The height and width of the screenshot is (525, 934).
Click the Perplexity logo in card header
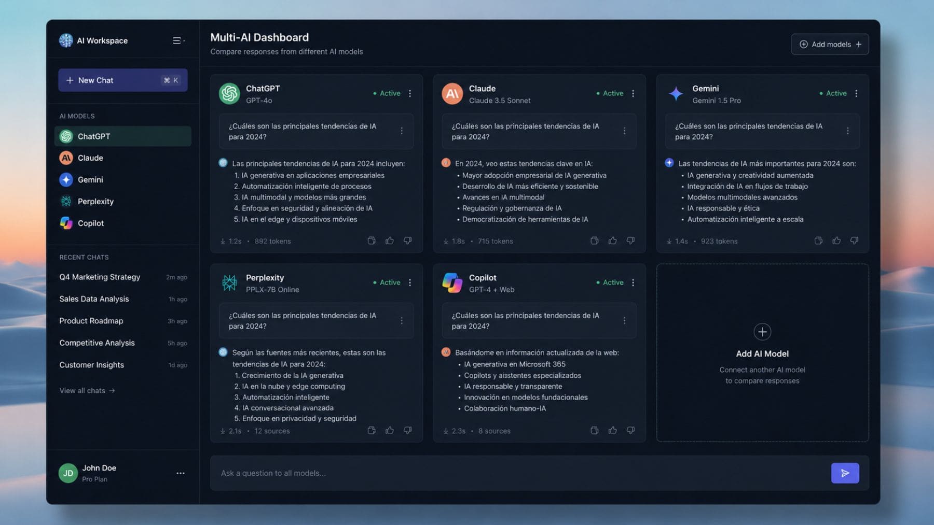click(229, 283)
